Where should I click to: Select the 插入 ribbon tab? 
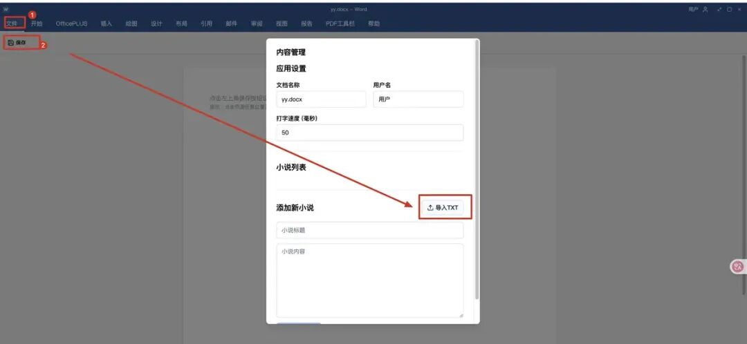pos(107,23)
